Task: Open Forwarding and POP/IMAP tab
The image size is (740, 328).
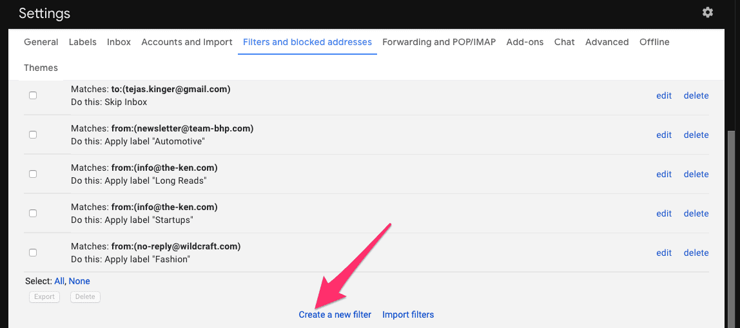Action: 439,42
